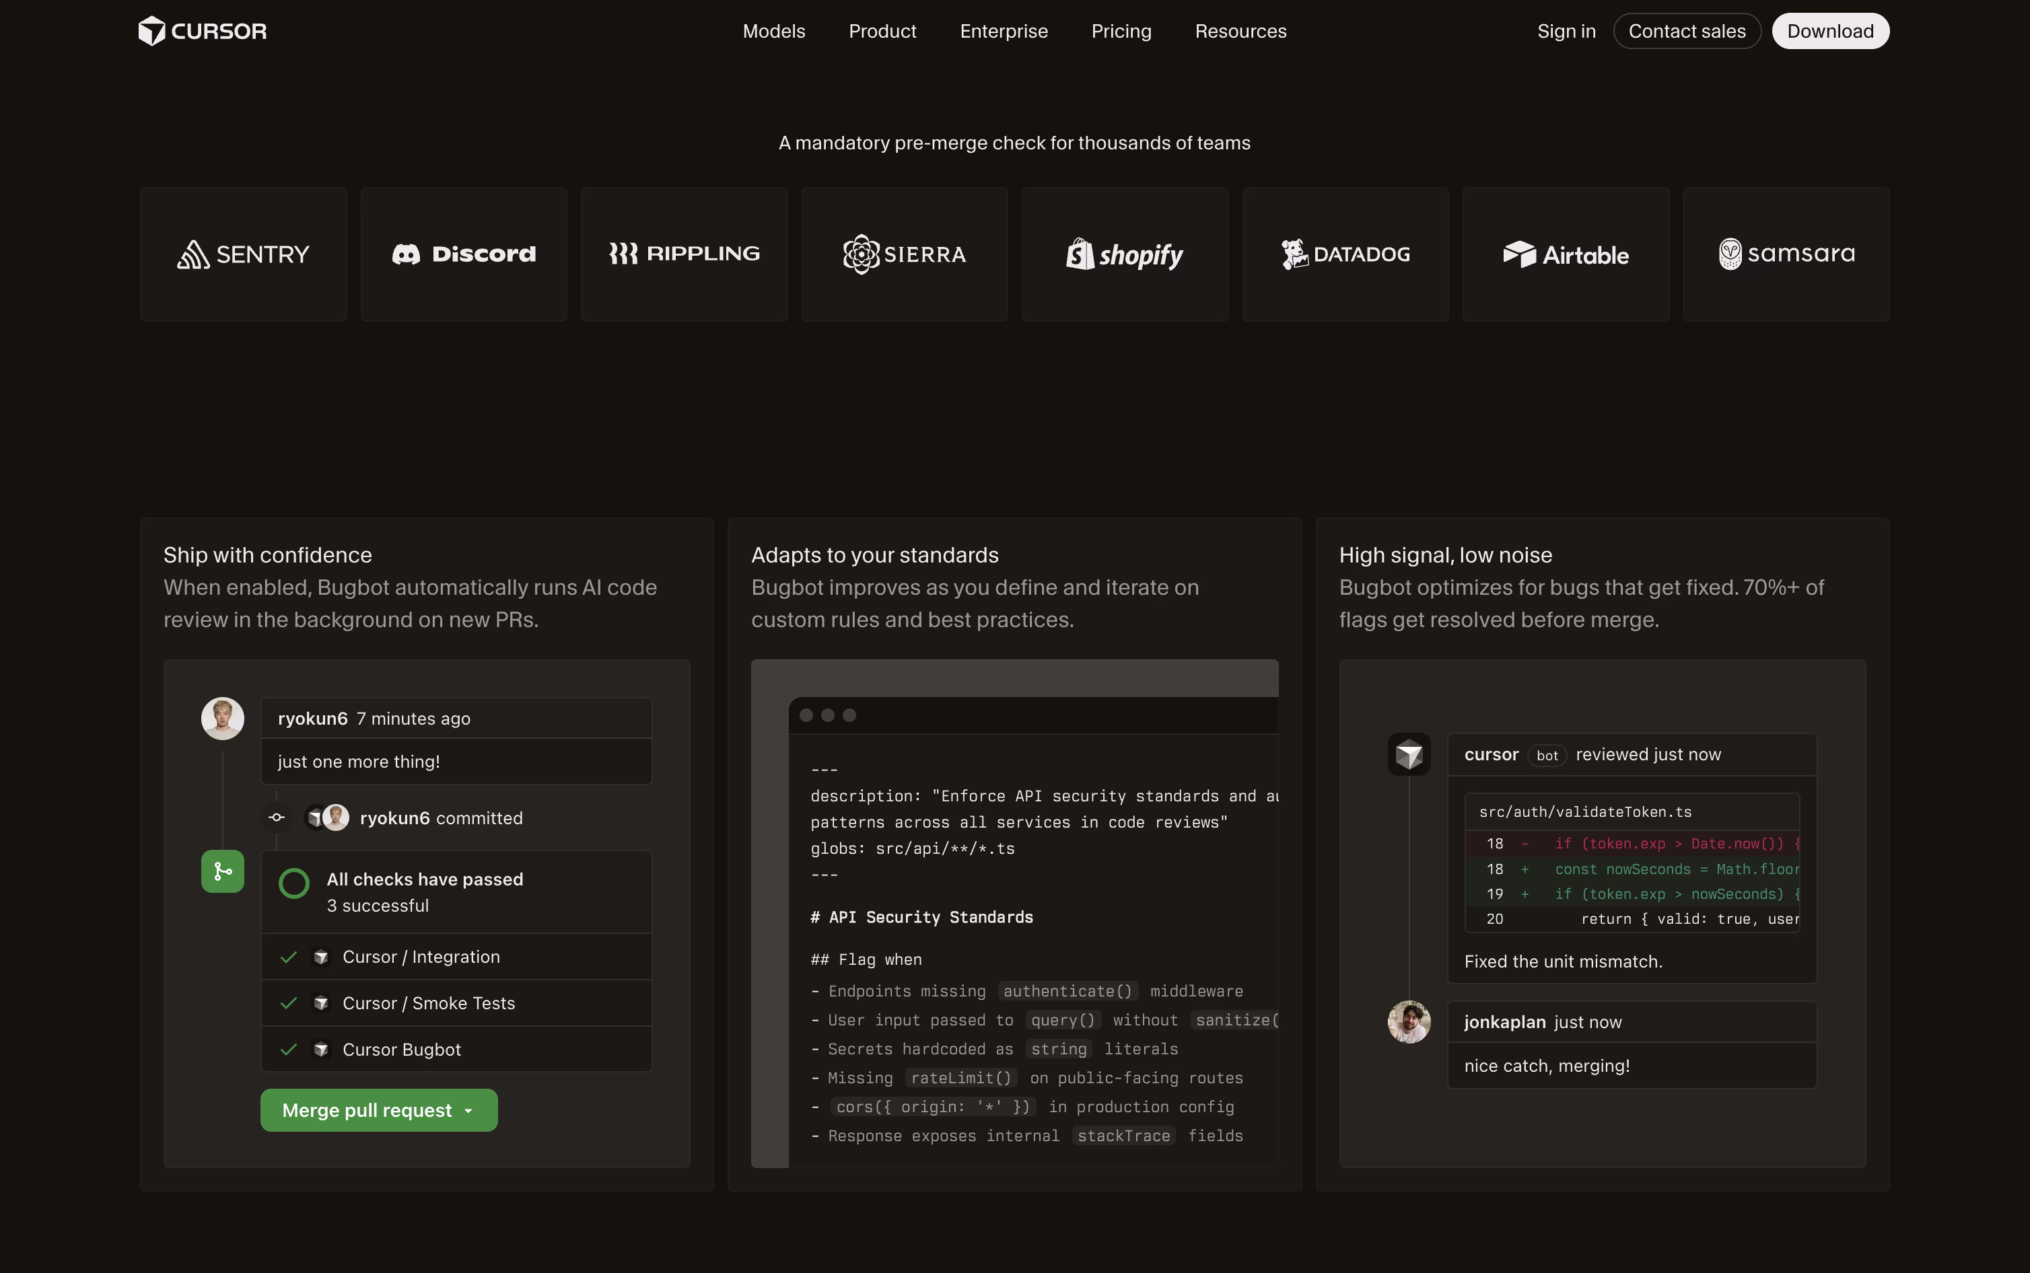Viewport: 2030px width, 1273px height.
Task: Click the checkmark beside Cursor / Smoke Tests
Action: tap(289, 1004)
